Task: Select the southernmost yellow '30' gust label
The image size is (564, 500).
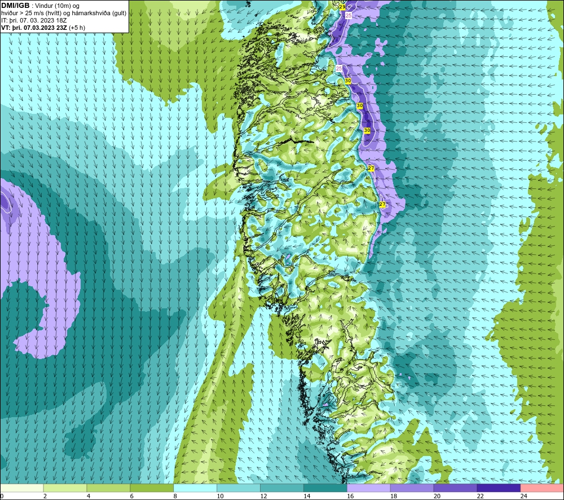Action: (x=367, y=130)
